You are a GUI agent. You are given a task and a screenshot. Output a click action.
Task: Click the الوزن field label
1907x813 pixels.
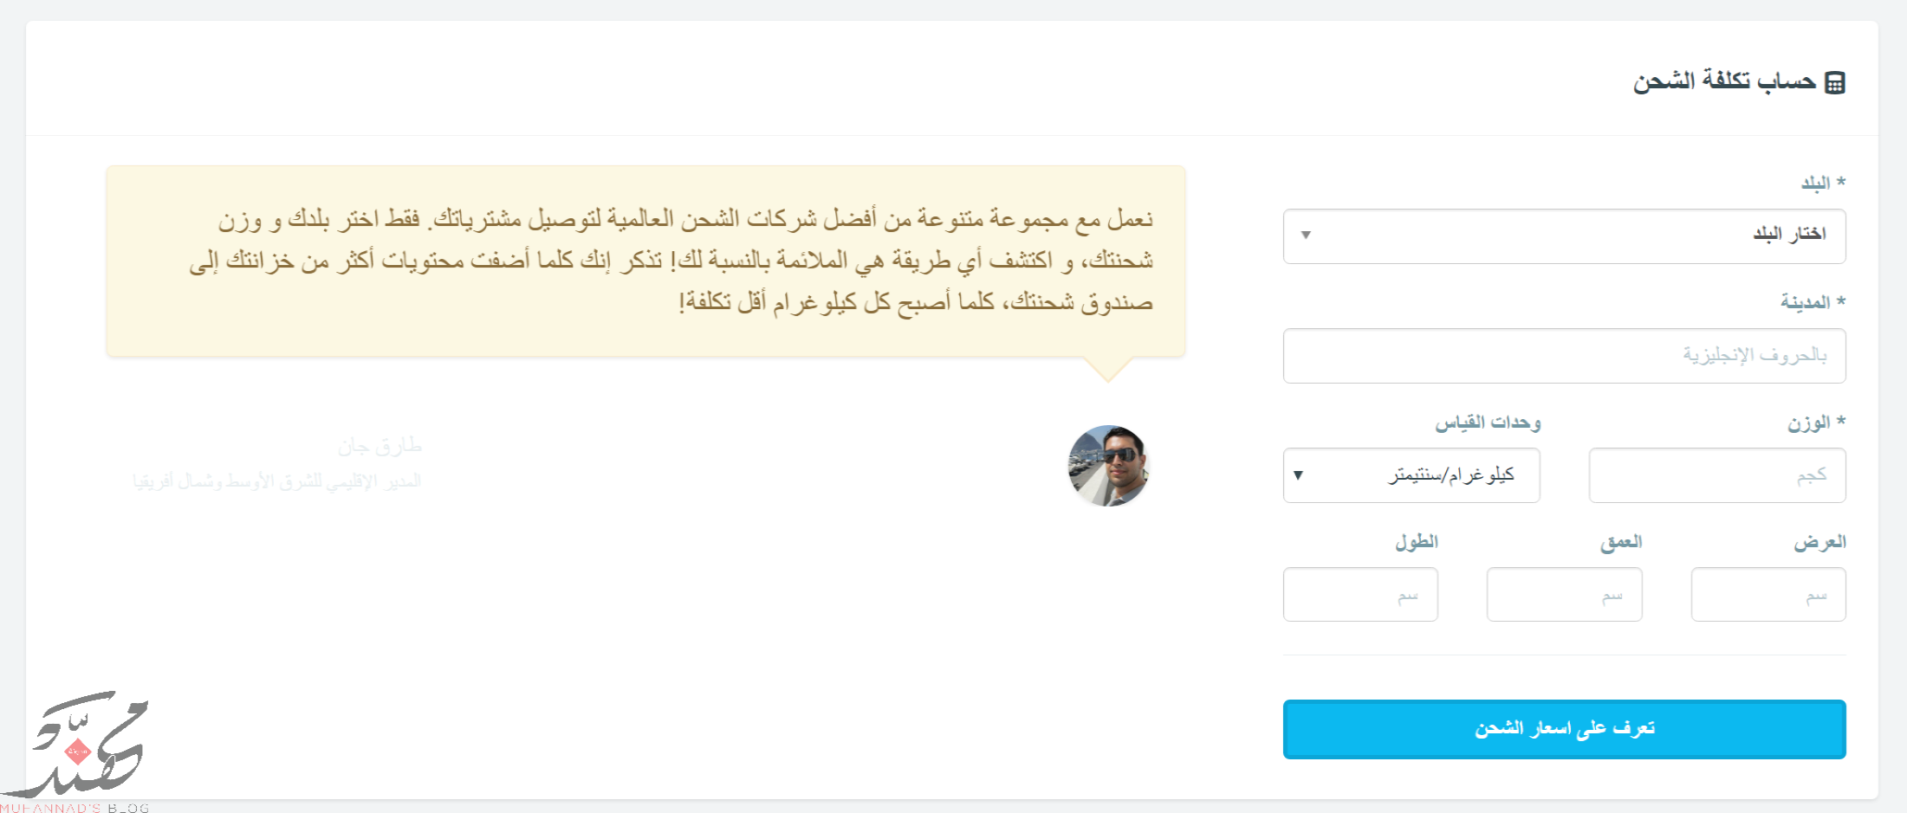click(x=1809, y=423)
